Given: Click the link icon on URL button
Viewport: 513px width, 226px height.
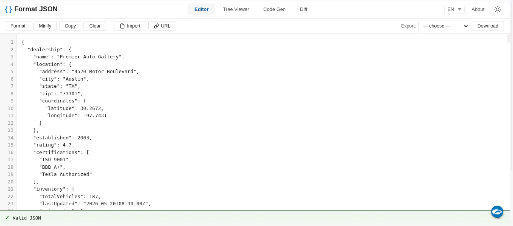Looking at the screenshot, I should [x=157, y=26].
